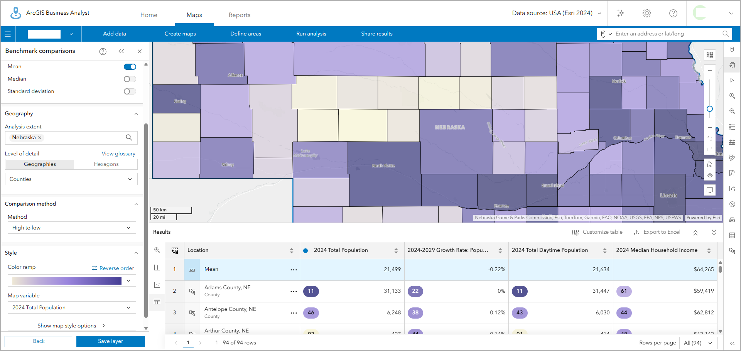
Task: Open the AI assistant sparkle icon
Action: pyautogui.click(x=621, y=13)
